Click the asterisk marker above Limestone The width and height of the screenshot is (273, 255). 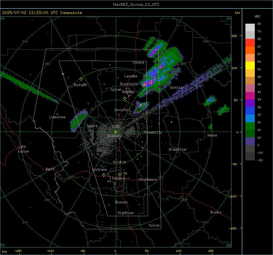57,114
